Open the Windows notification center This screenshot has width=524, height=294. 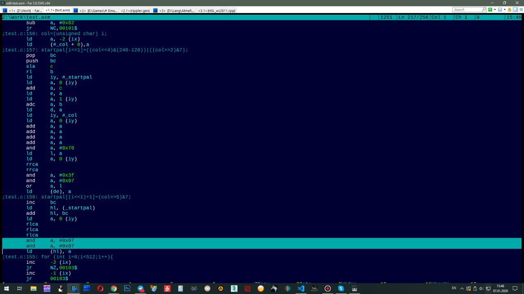(515, 288)
